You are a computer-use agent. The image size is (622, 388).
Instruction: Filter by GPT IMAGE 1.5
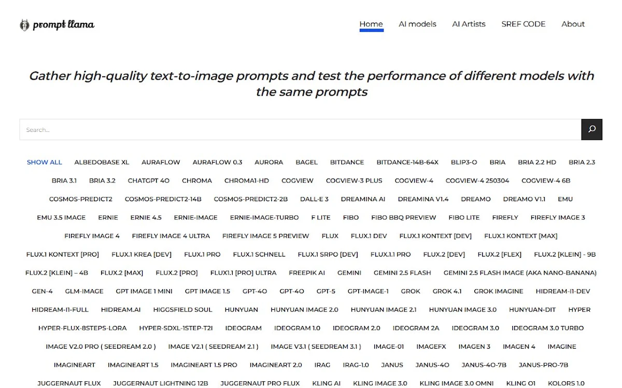(207, 291)
